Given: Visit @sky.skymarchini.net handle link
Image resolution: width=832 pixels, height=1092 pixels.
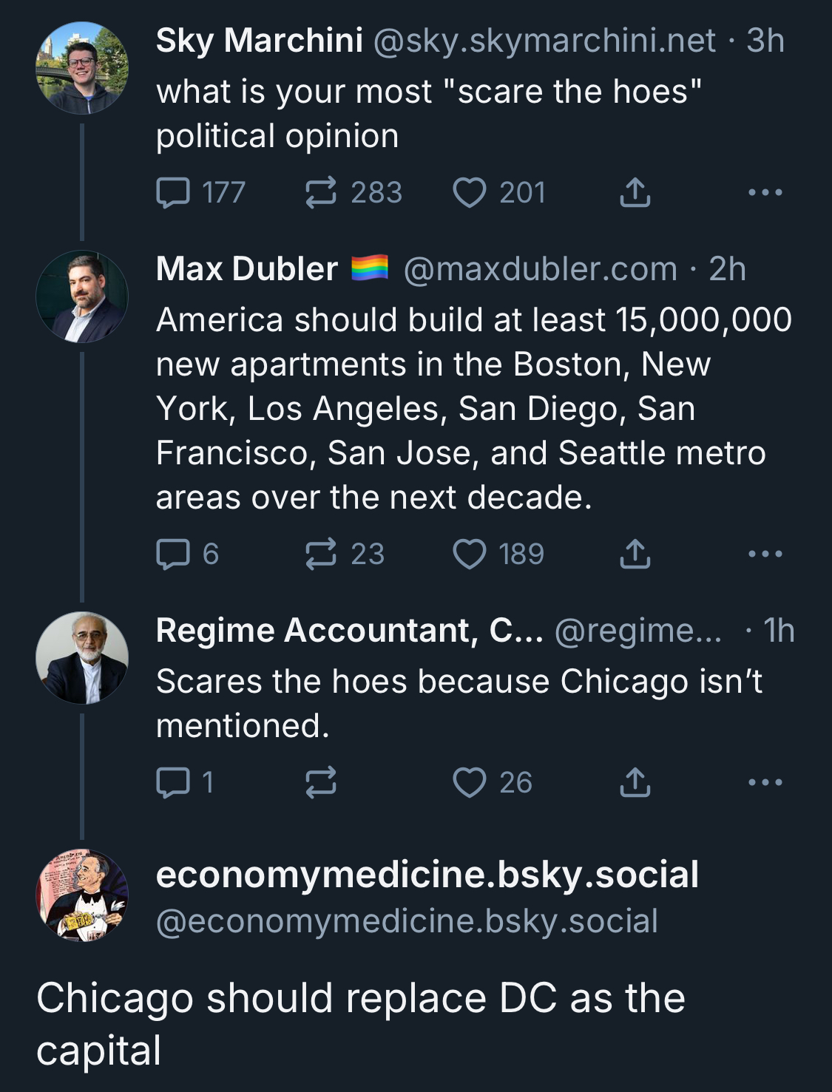Looking at the screenshot, I should [x=544, y=41].
